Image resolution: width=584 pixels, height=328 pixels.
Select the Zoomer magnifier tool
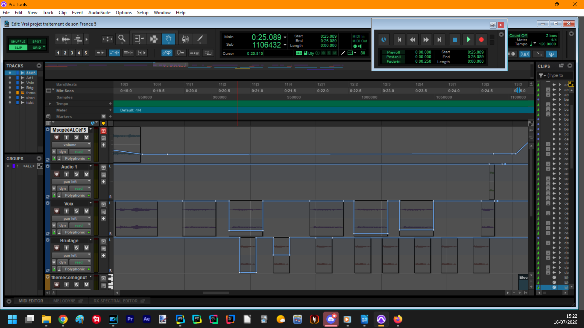[122, 39]
